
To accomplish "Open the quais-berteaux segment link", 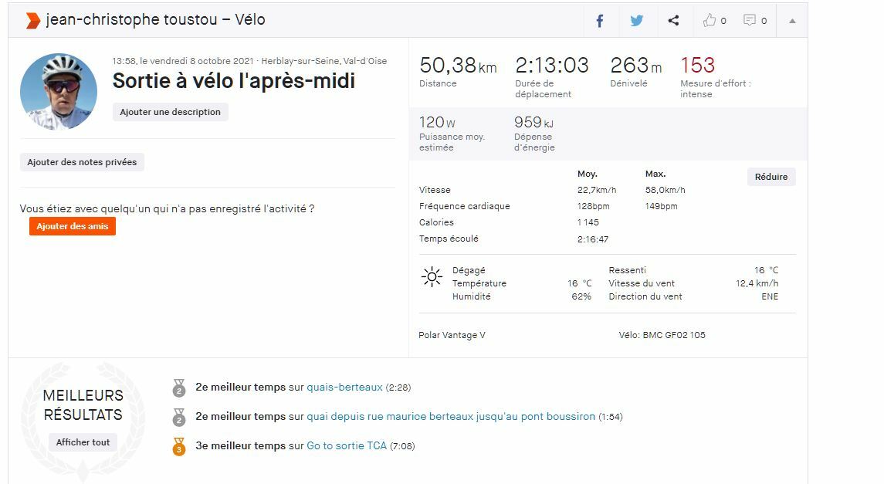I will coord(344,388).
